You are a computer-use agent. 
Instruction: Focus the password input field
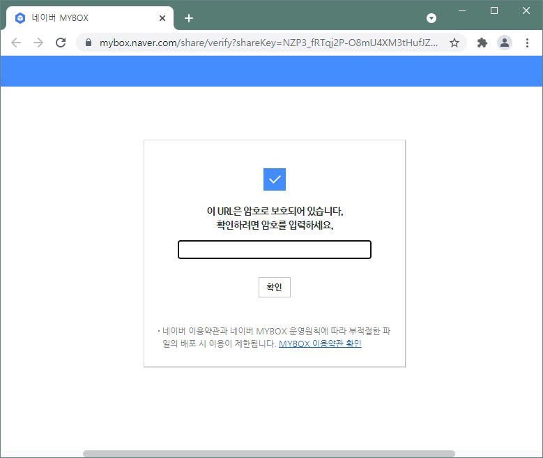pyautogui.click(x=275, y=249)
